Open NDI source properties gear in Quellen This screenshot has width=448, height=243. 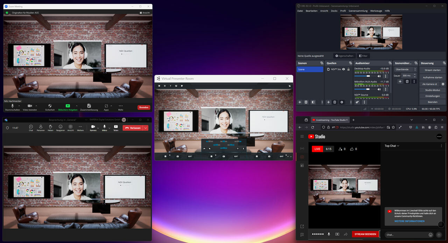[342, 102]
